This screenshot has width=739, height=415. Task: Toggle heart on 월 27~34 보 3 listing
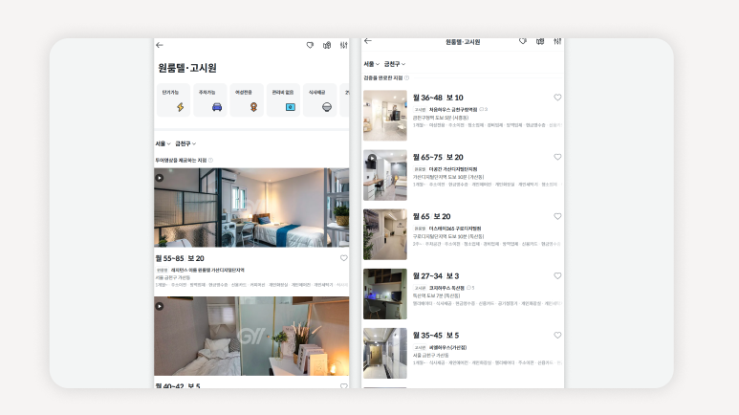557,276
